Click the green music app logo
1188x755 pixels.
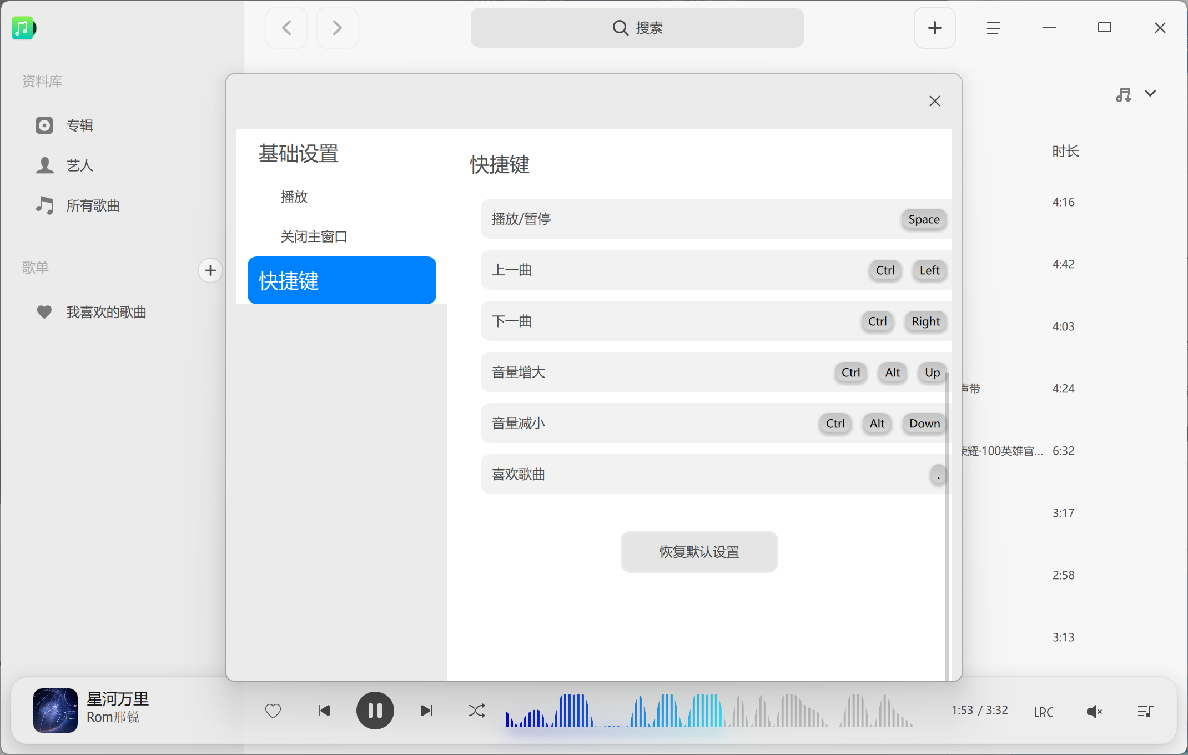click(23, 28)
